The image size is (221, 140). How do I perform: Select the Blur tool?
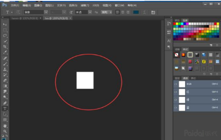(5, 92)
